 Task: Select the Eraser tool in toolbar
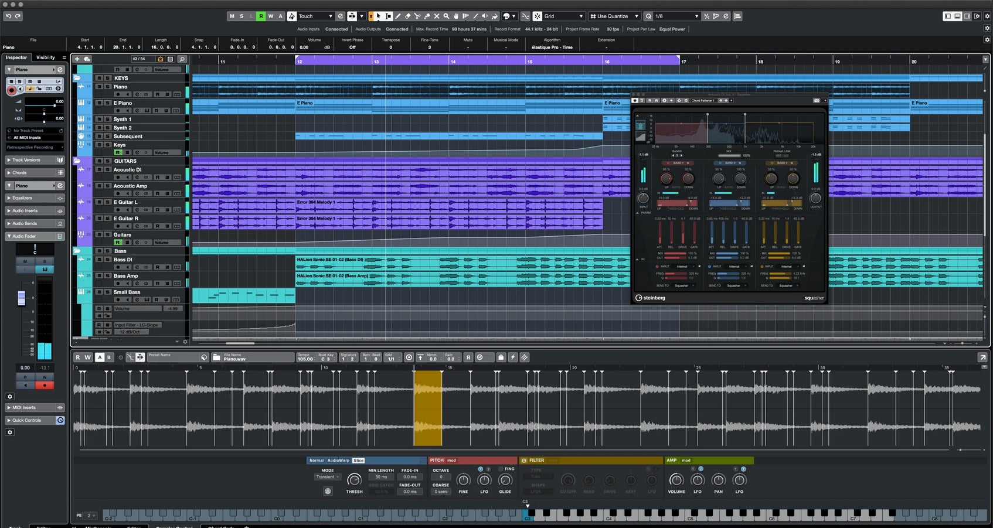coord(407,16)
